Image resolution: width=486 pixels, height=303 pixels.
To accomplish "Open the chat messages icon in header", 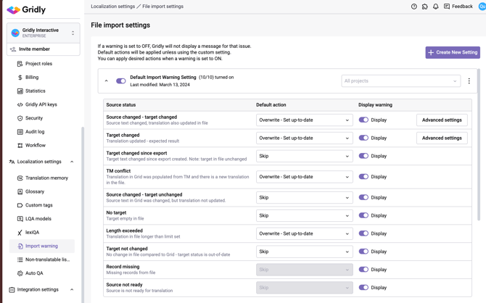I will 425,7.
